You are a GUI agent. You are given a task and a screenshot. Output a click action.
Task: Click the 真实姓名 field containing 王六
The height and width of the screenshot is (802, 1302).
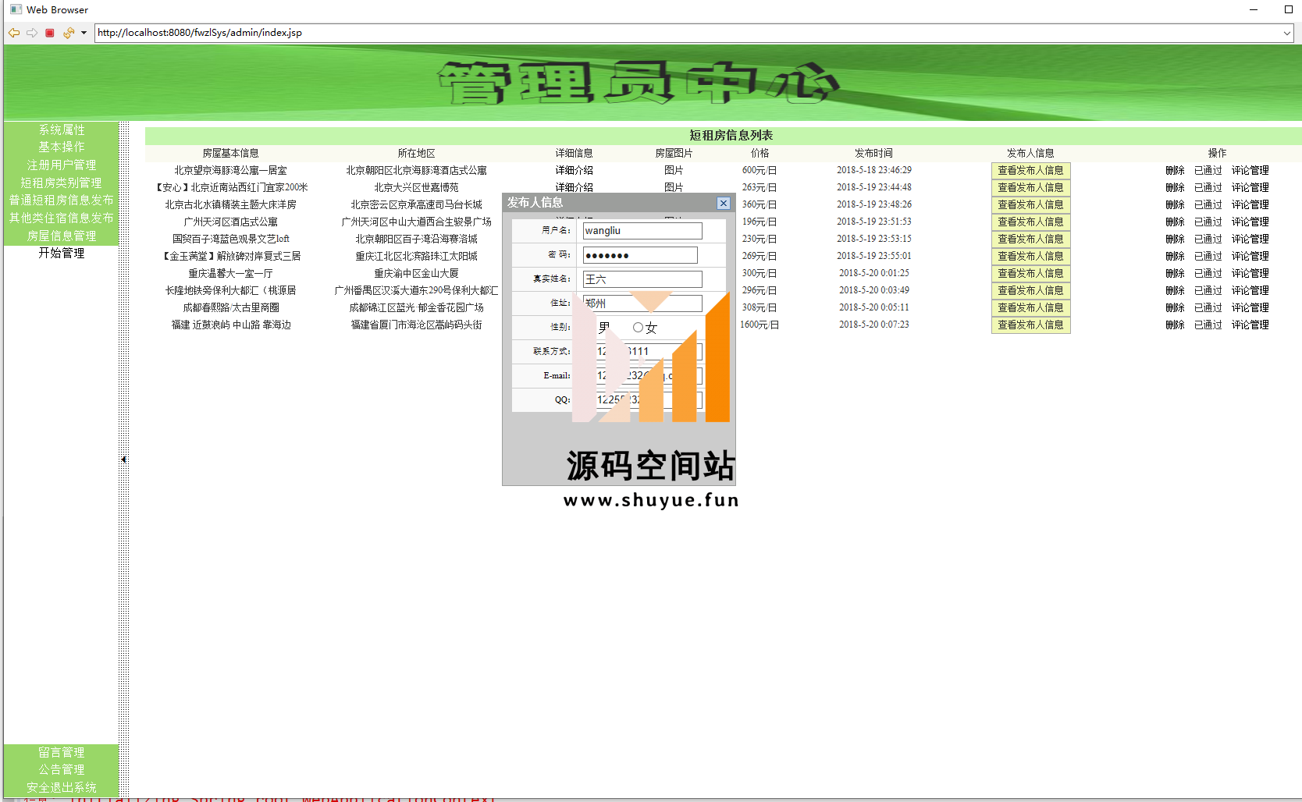(642, 279)
